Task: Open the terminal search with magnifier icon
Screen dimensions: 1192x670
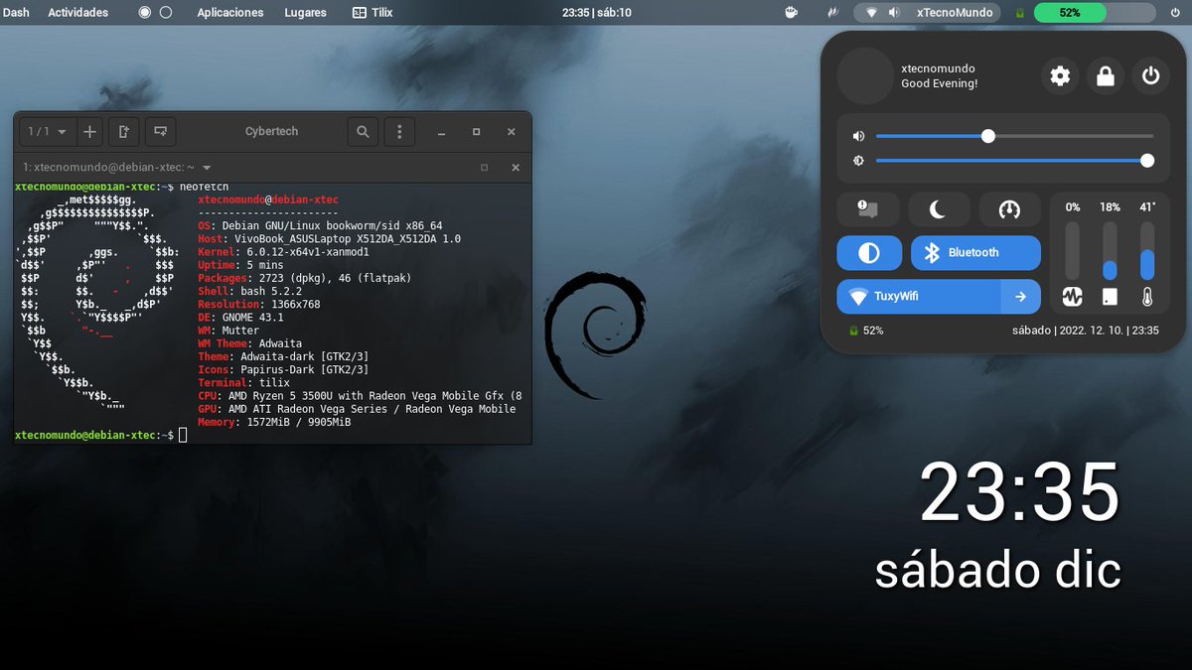Action: pos(363,131)
